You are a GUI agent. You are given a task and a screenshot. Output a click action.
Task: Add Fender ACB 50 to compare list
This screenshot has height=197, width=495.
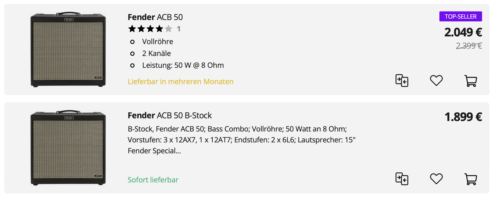(402, 81)
